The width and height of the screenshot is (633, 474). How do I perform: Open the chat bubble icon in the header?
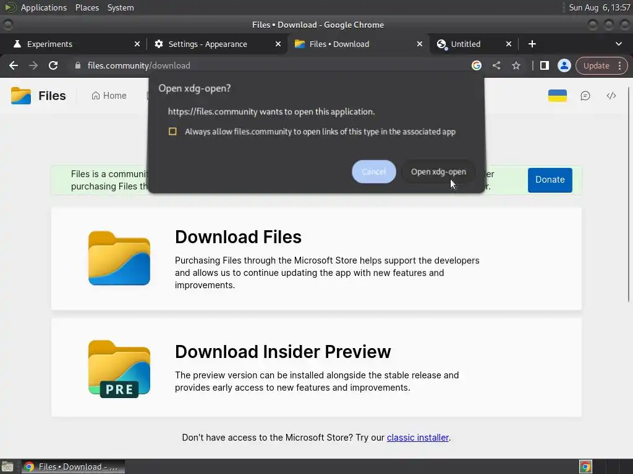pyautogui.click(x=585, y=96)
